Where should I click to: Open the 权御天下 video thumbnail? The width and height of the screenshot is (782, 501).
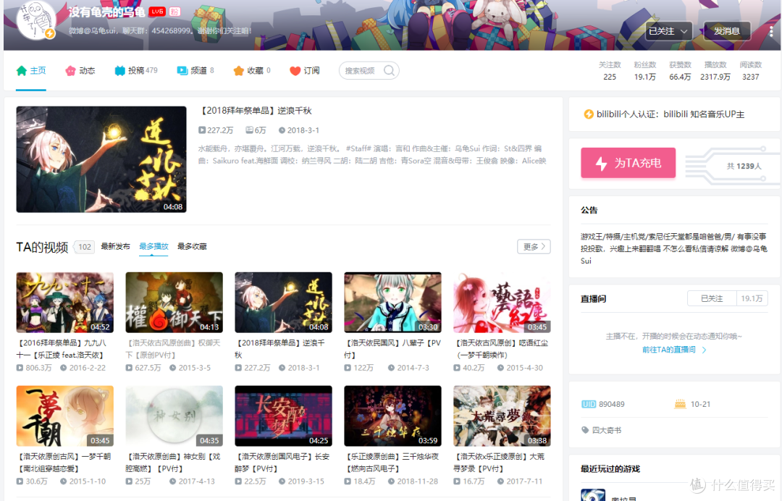point(174,303)
